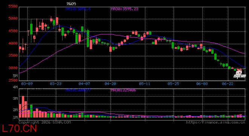249x136 pixels.
Task: Pick the 05-25 date label
Action: click(x=173, y=83)
